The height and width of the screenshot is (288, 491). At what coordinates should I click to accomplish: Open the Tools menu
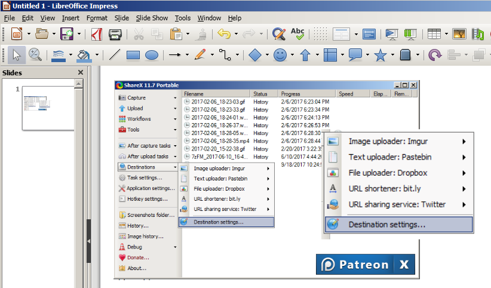[x=183, y=18]
